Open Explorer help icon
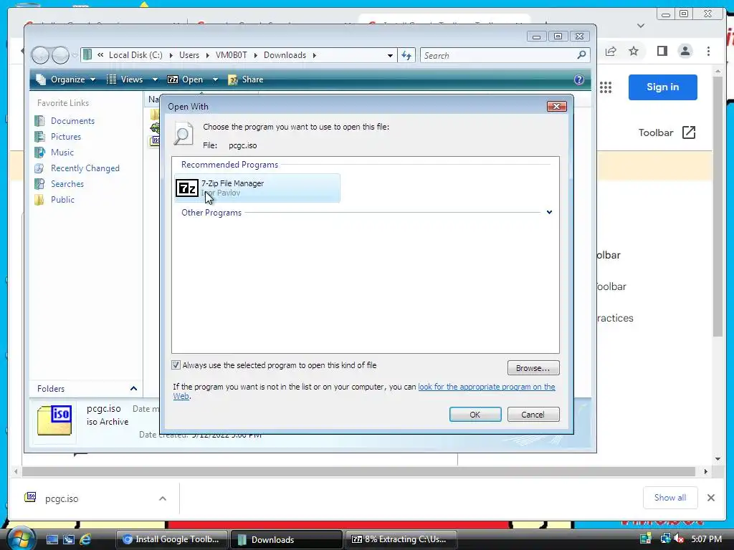The width and height of the screenshot is (734, 550). coord(579,79)
